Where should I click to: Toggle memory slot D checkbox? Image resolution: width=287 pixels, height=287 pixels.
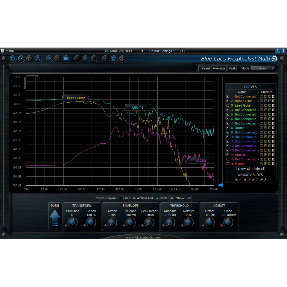click(261, 179)
